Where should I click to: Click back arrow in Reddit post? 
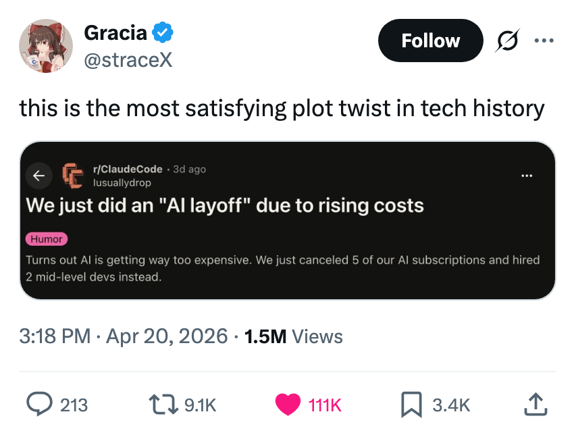[39, 176]
